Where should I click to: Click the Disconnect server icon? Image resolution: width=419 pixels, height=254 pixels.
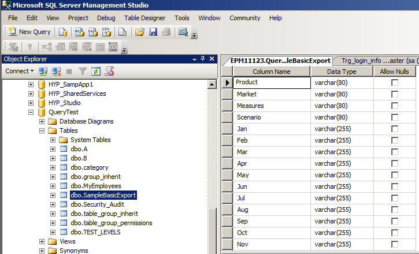(56, 71)
